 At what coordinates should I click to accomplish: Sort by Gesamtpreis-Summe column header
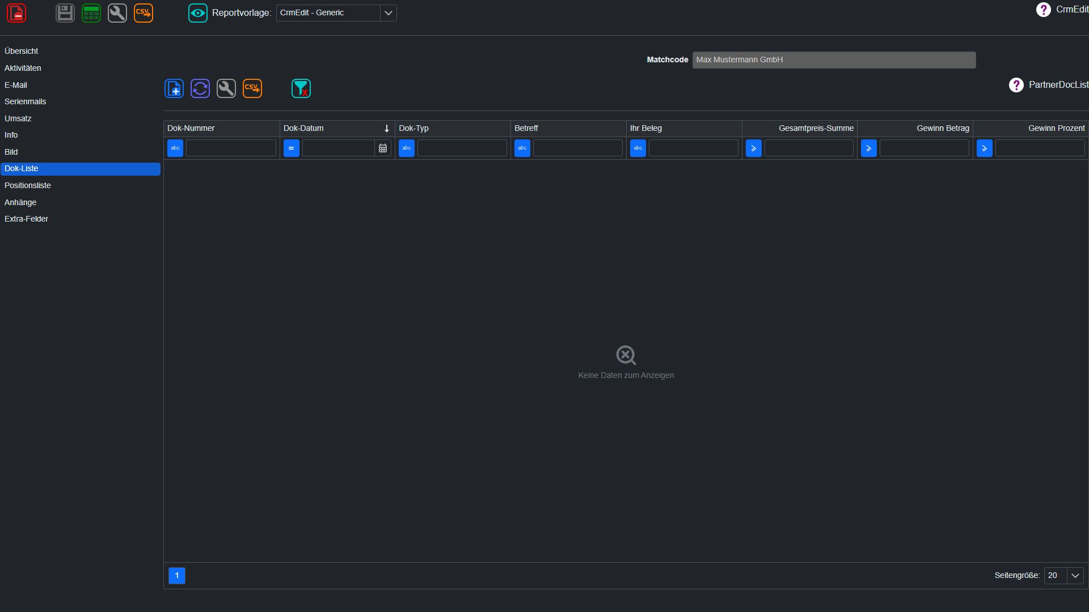[799, 128]
